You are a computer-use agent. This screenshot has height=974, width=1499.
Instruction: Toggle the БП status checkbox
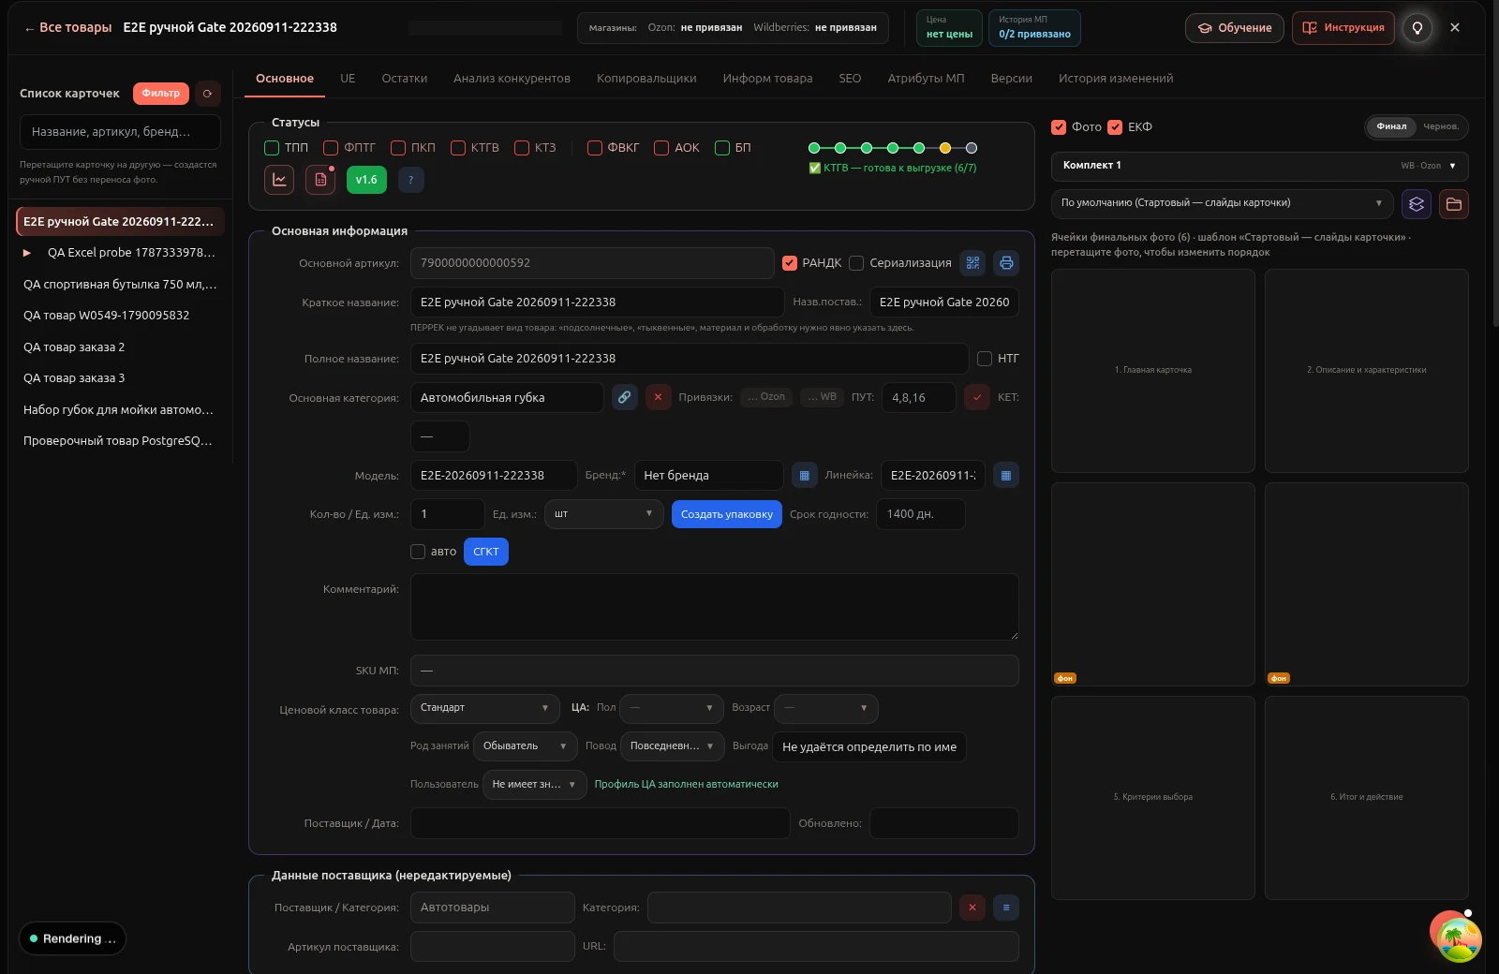722,148
